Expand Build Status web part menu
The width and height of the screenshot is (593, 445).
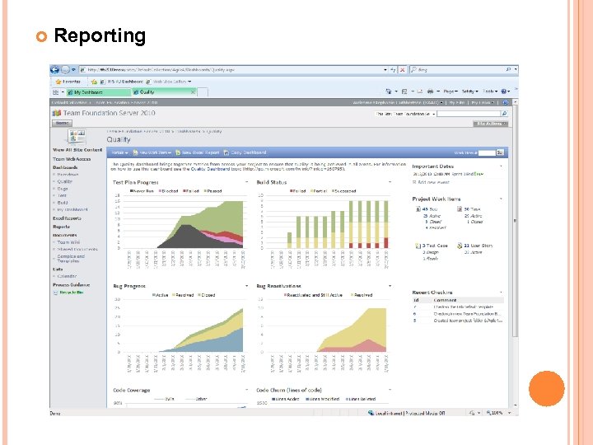coord(390,182)
